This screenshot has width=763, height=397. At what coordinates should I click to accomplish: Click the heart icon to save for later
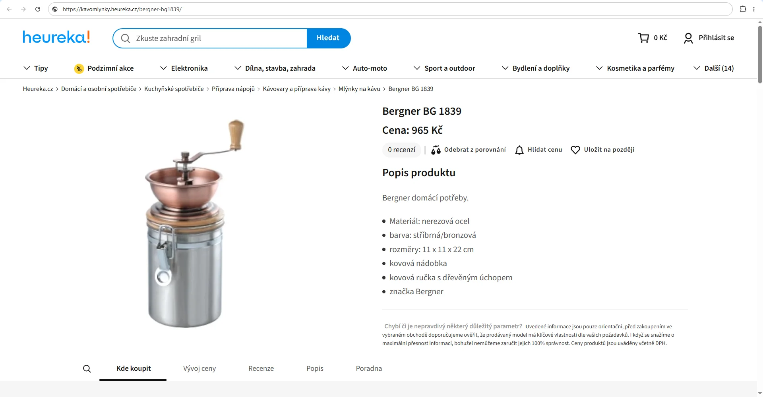575,150
